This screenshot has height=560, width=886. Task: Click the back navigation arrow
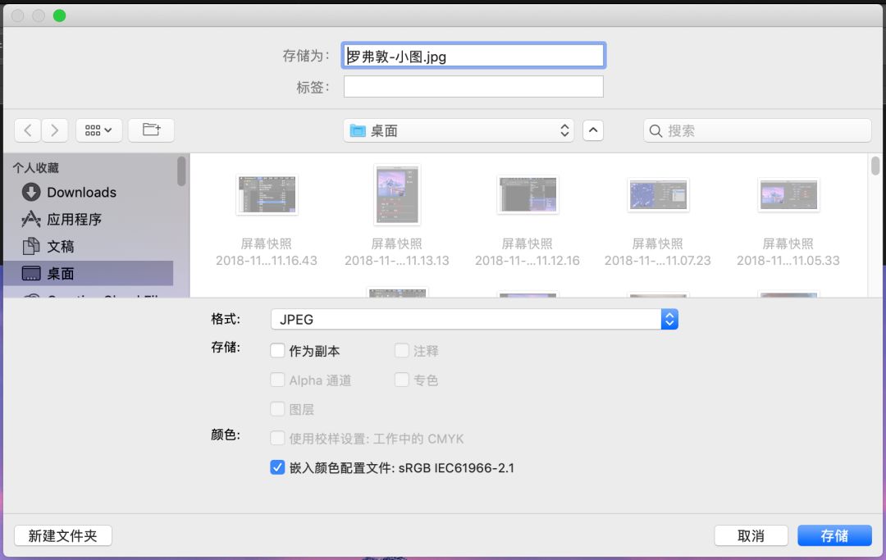coord(27,130)
